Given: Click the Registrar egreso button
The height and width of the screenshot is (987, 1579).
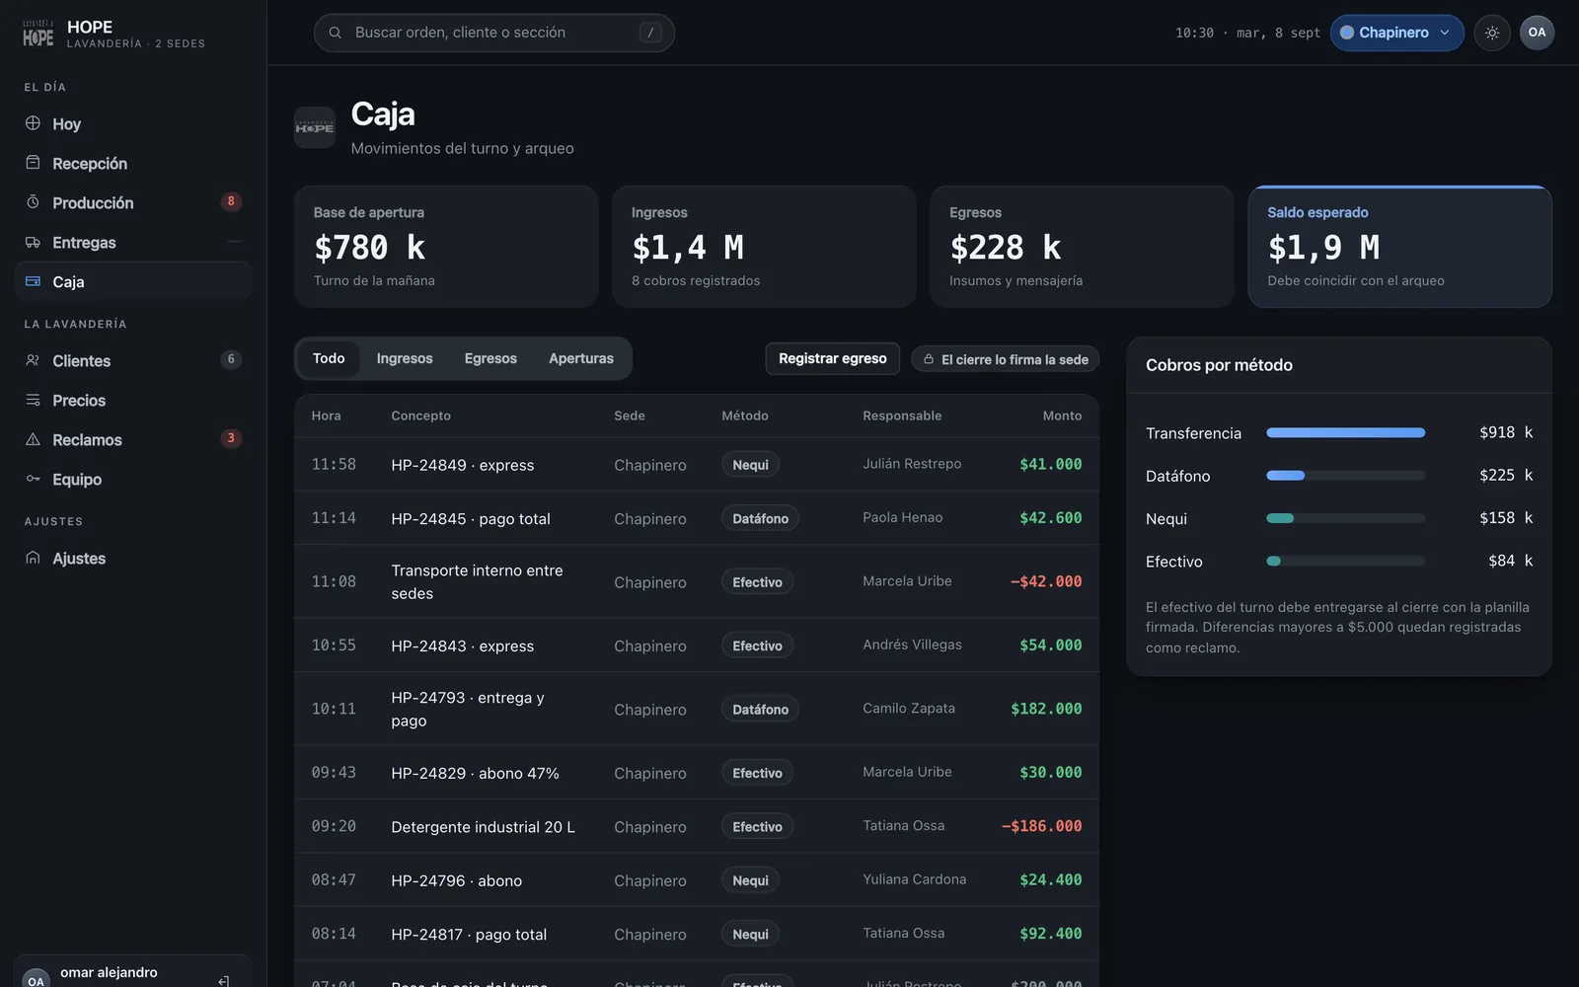Looking at the screenshot, I should pyautogui.click(x=833, y=358).
